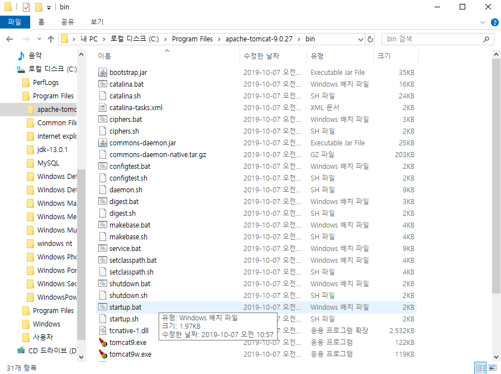Screen dimensions: 501x374
Task: Select the Music folder icon in sidebar
Action: coord(21,56)
